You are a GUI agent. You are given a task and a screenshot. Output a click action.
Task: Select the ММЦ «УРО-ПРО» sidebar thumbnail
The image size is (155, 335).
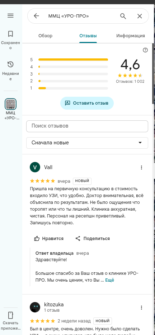11,104
